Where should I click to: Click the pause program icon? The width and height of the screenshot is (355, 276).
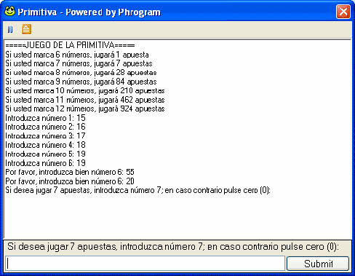pos(10,29)
